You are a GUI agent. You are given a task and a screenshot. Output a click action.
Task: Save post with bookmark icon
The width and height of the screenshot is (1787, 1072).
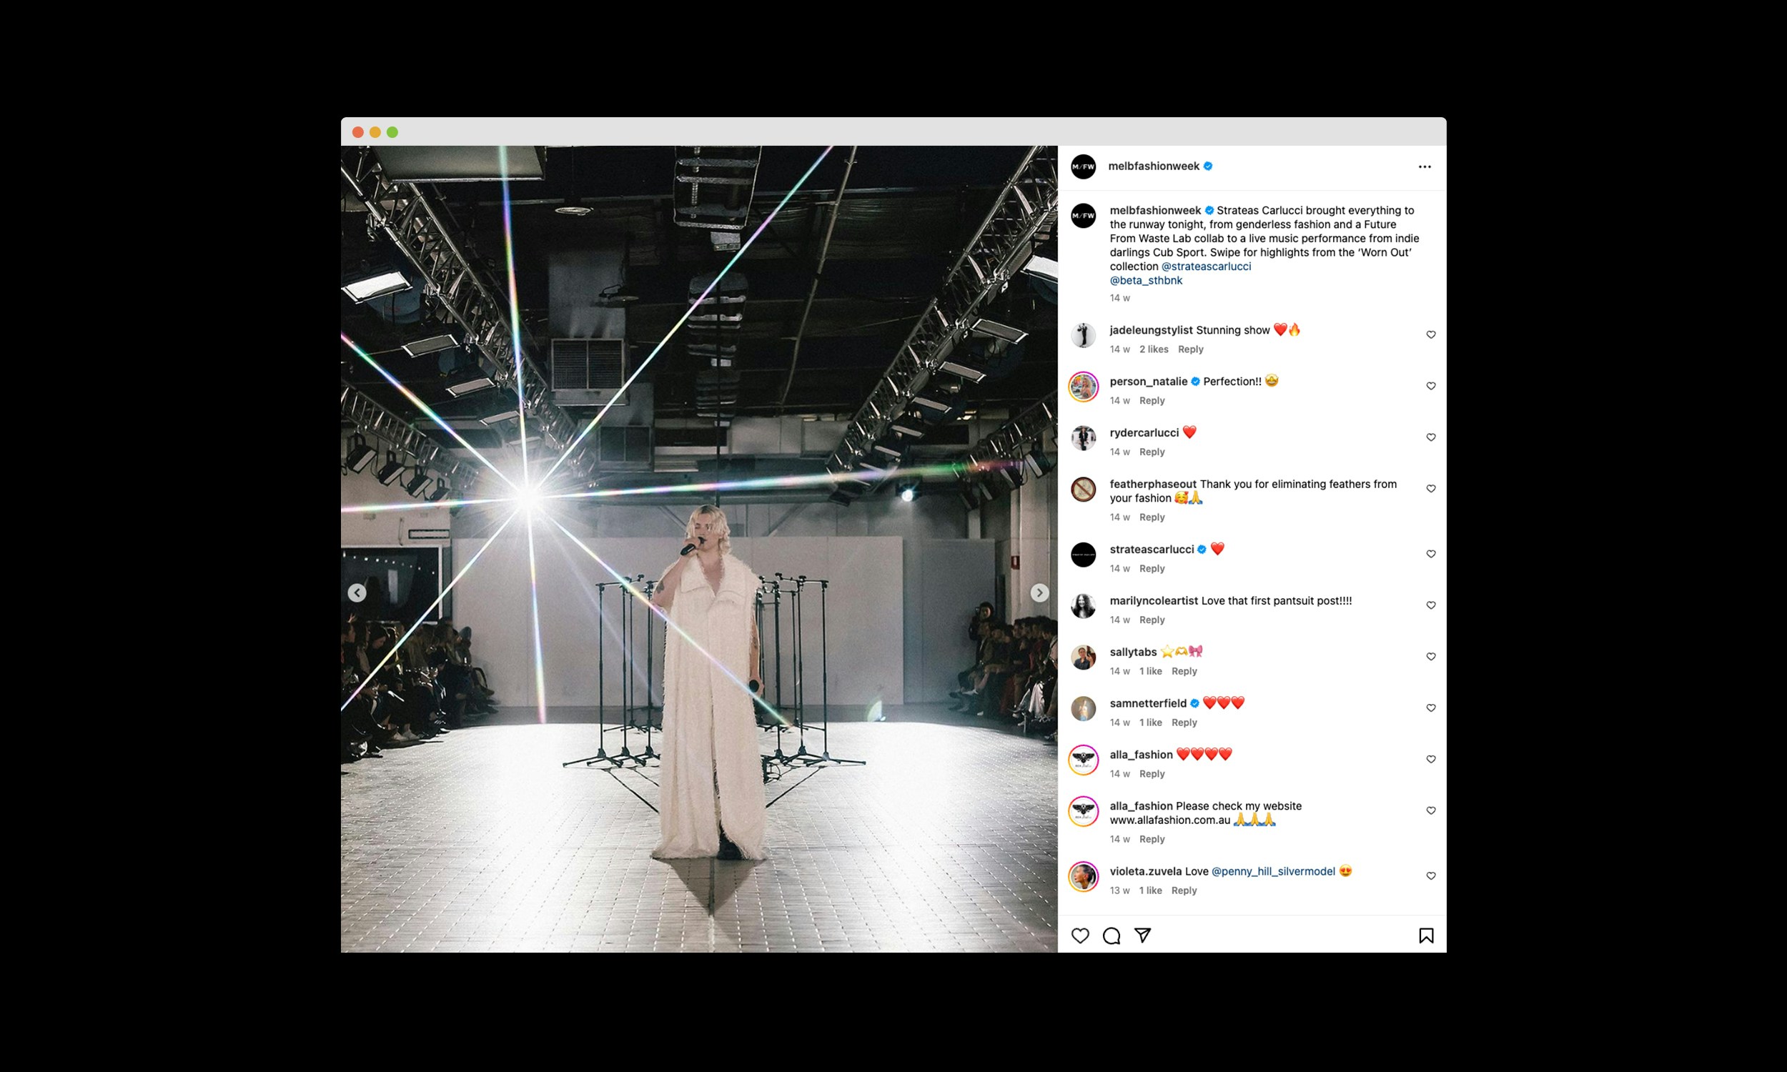pyautogui.click(x=1426, y=935)
